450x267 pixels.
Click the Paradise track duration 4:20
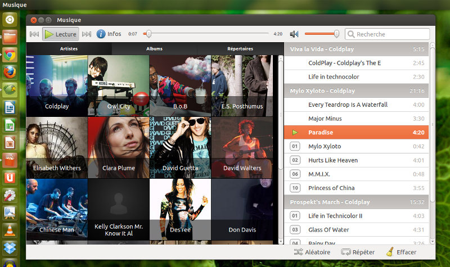(418, 133)
